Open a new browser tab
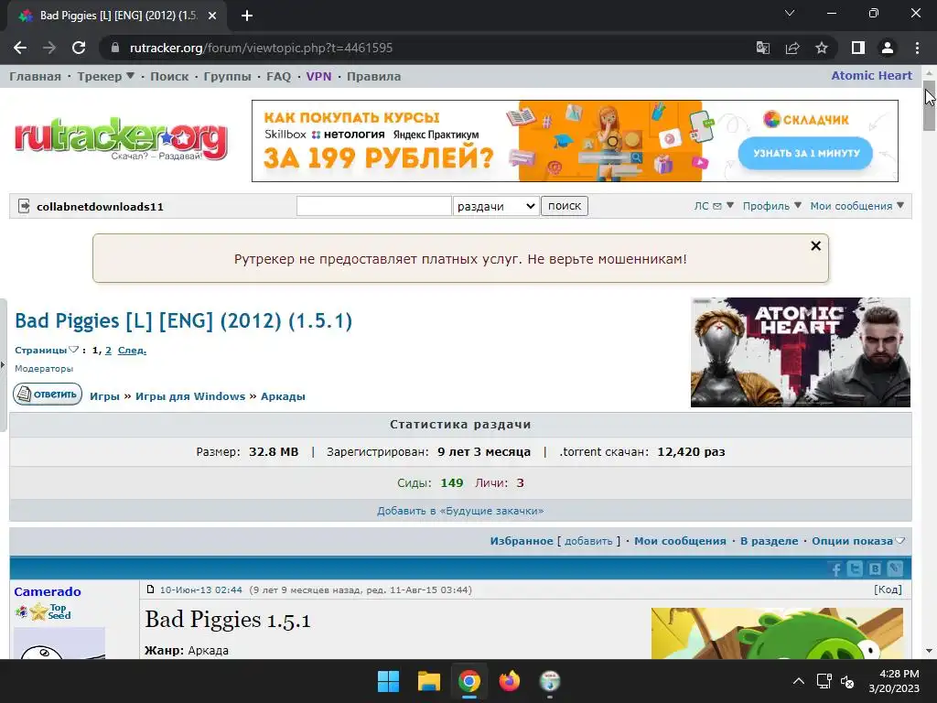937x703 pixels. coord(247,16)
